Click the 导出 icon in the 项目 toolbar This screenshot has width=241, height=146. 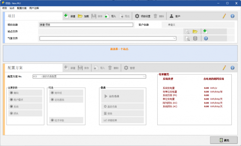(121, 16)
